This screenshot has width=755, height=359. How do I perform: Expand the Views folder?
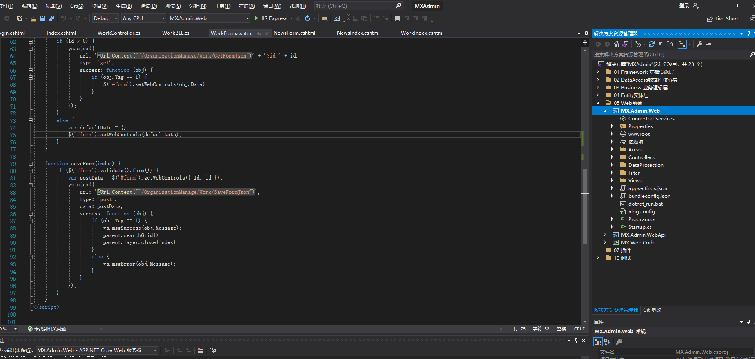(612, 181)
